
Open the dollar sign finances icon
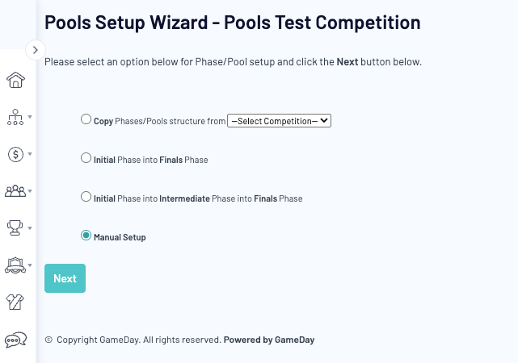15,154
